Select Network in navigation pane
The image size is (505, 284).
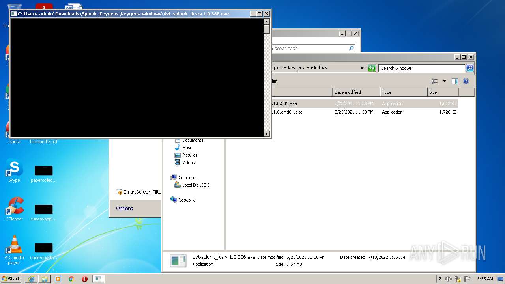[x=182, y=200]
